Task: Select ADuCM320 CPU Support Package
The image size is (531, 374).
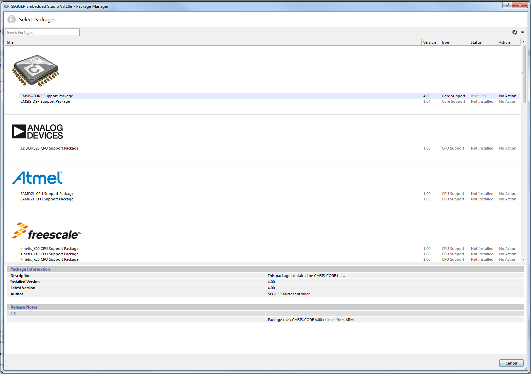Action: click(269, 148)
